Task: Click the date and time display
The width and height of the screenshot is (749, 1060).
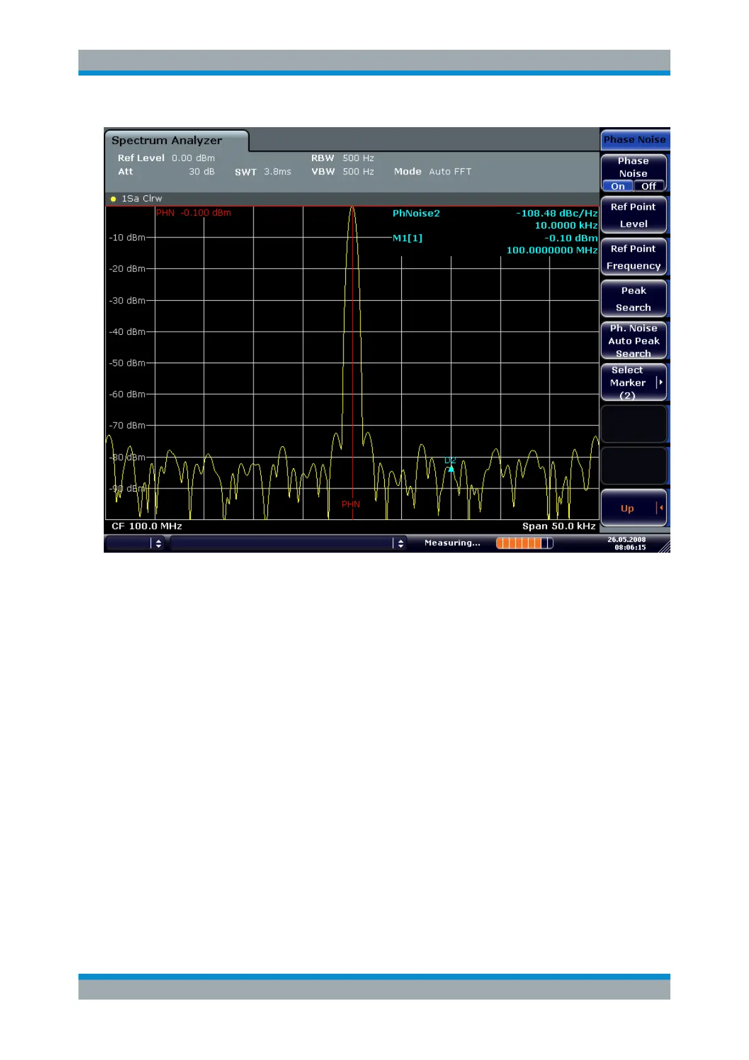Action: 627,543
